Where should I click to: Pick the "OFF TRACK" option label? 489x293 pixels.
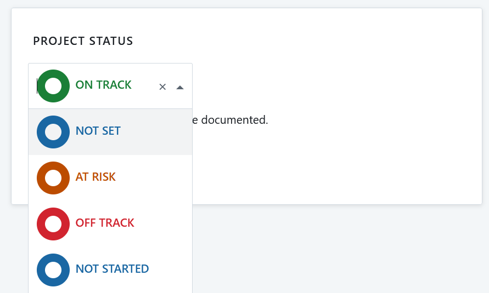pyautogui.click(x=105, y=223)
